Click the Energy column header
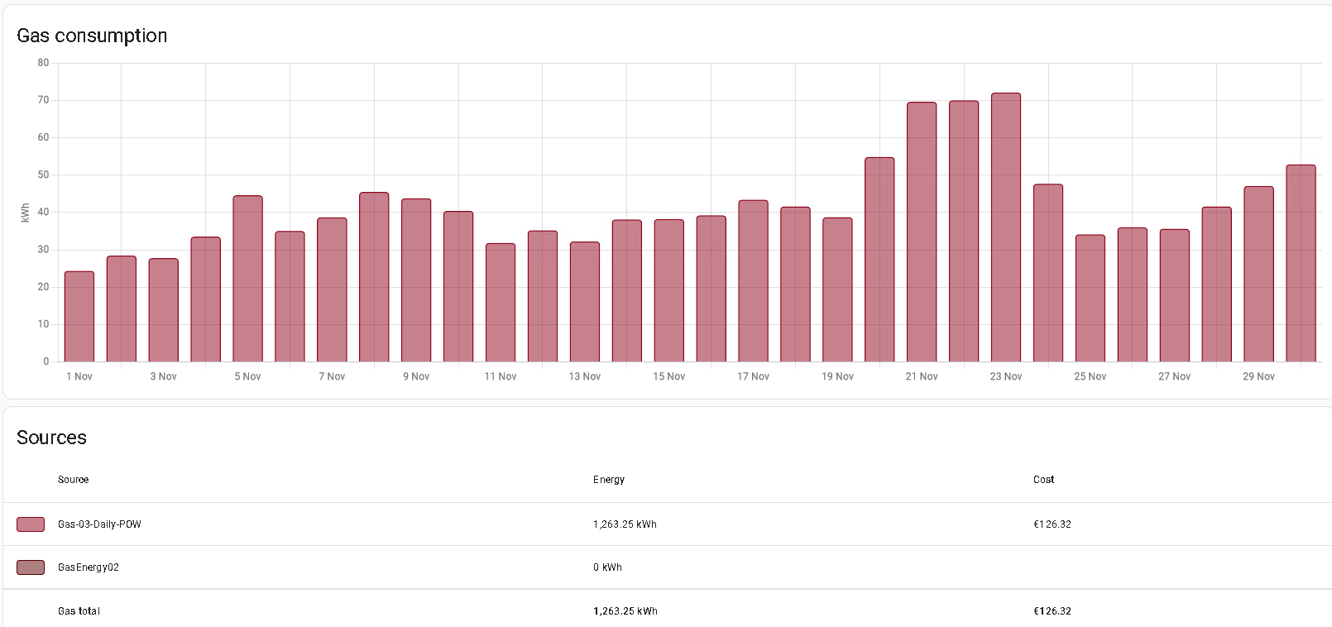Image resolution: width=1332 pixels, height=627 pixels. [609, 480]
